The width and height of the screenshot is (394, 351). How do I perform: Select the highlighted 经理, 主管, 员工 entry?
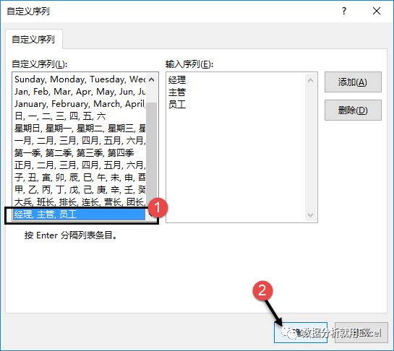click(x=80, y=214)
